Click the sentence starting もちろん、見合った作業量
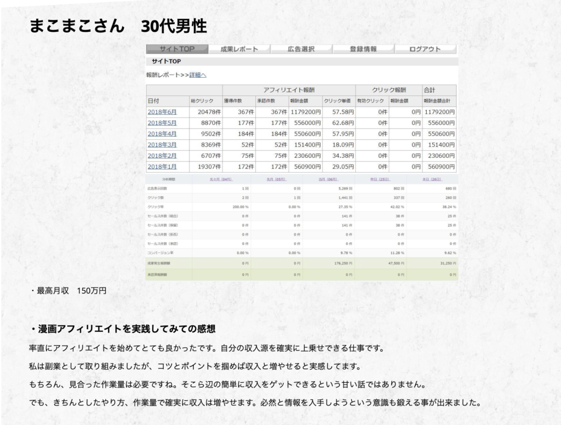Screen dimensions: 561x425 pos(228,384)
